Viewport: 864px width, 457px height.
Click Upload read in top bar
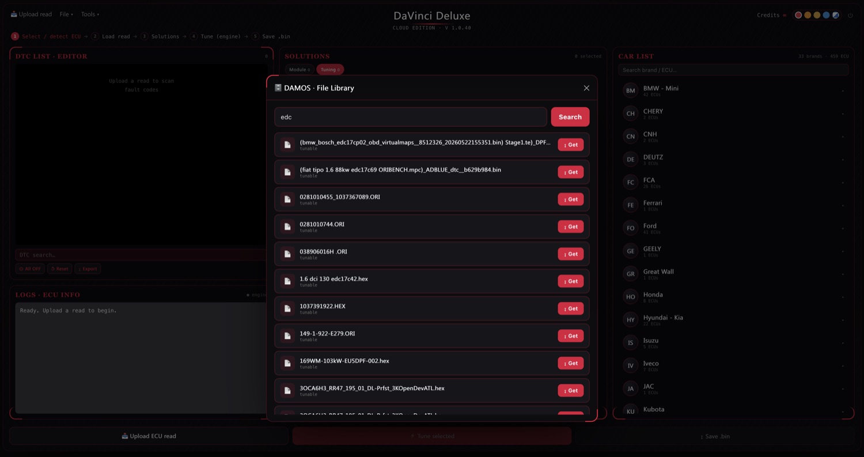[31, 14]
